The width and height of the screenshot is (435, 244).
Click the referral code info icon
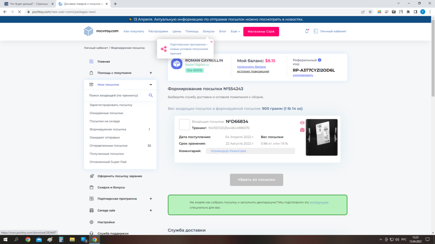320,60
